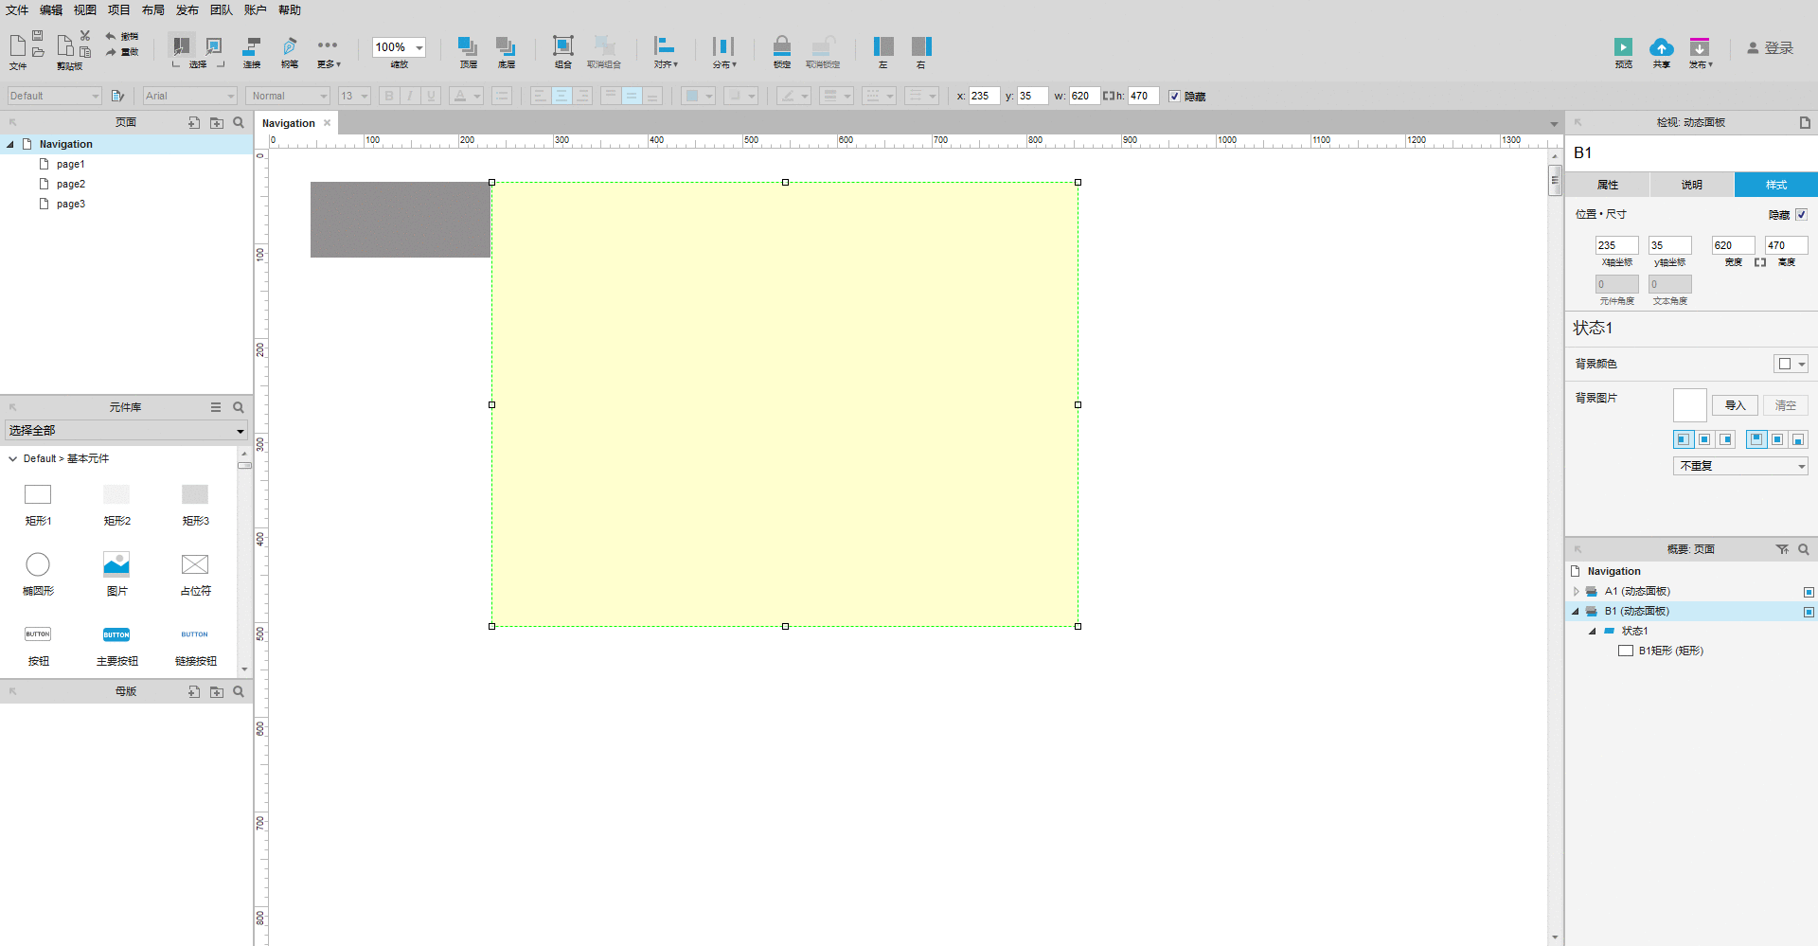Viewport: 1818px width, 946px height.
Task: Click the cut scissors icon
Action: [x=85, y=35]
